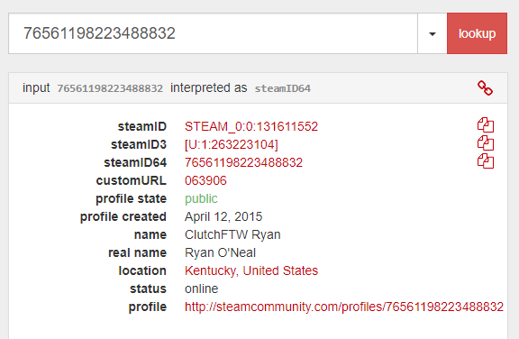The height and width of the screenshot is (339, 519).
Task: Open the steamcommunity.com profile URL
Action: click(344, 307)
